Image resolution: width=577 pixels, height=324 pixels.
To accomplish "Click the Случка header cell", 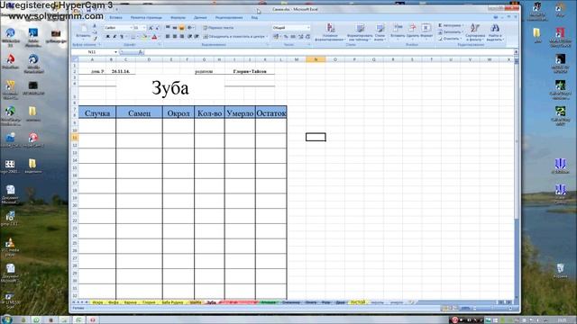I will tap(97, 112).
